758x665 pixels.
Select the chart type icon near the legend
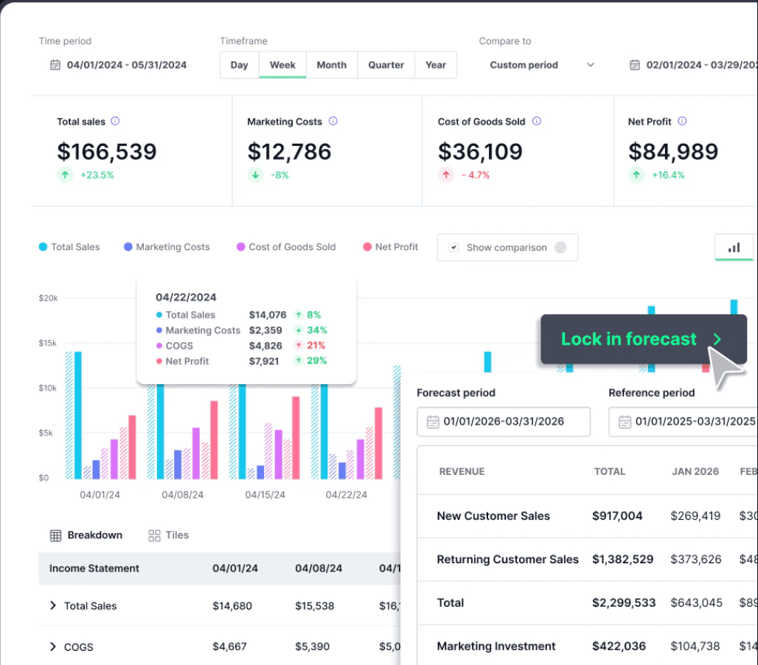point(734,247)
